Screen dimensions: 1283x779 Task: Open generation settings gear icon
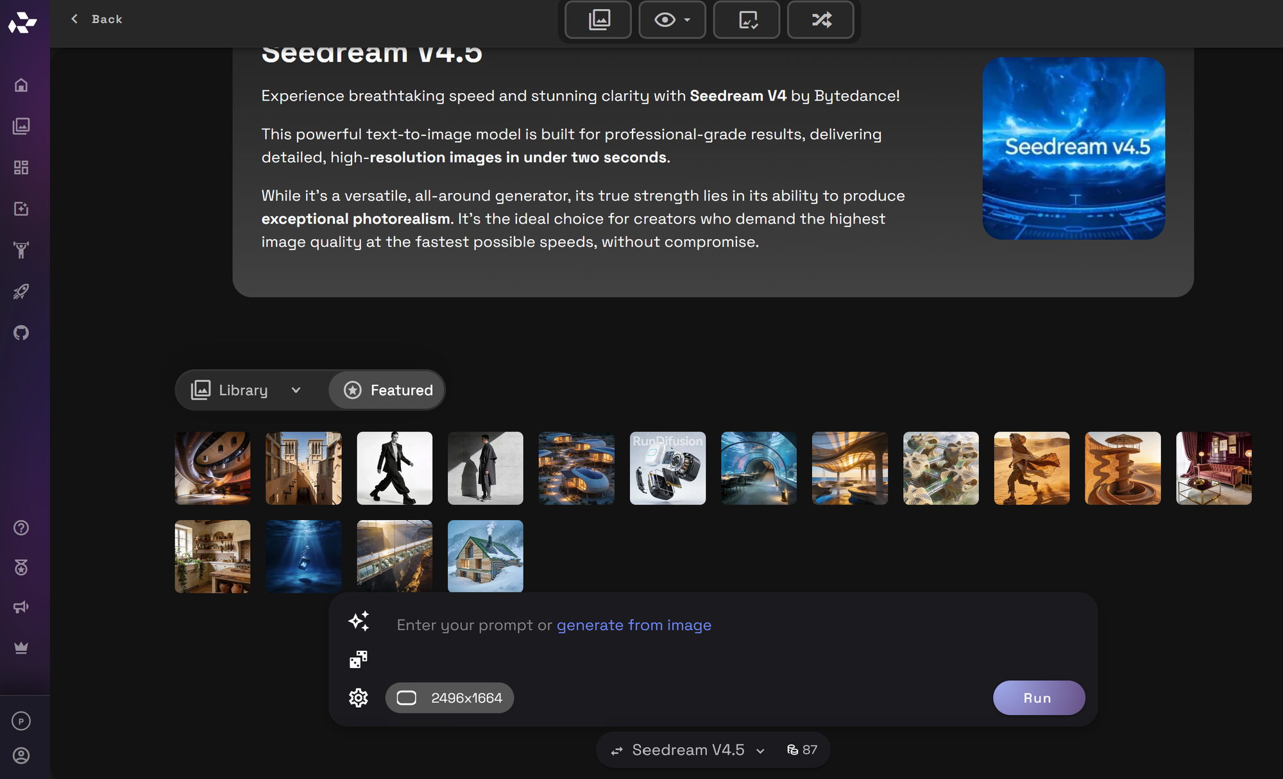tap(359, 698)
